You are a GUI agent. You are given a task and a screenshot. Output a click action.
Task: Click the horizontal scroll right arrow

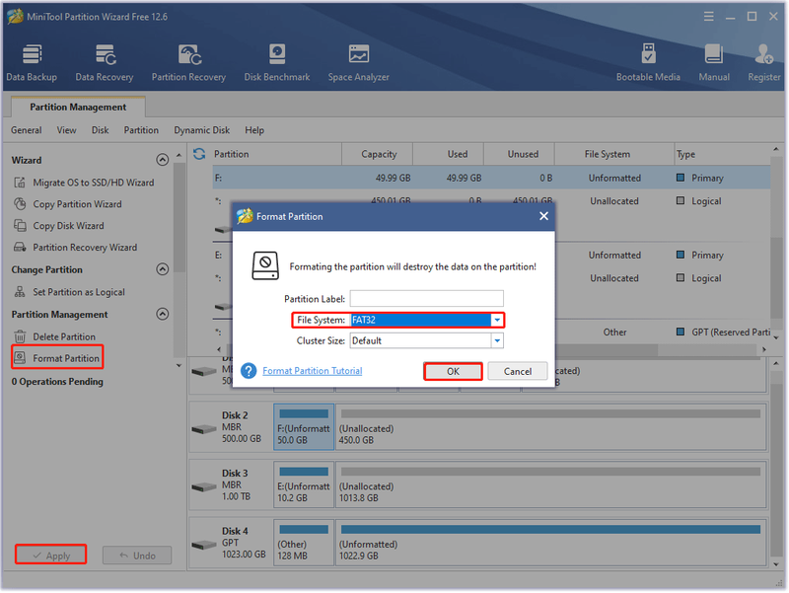[x=763, y=349]
